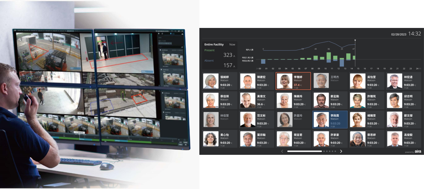
Task: Click the aira logo in dashboard corner
Action: click(418, 151)
